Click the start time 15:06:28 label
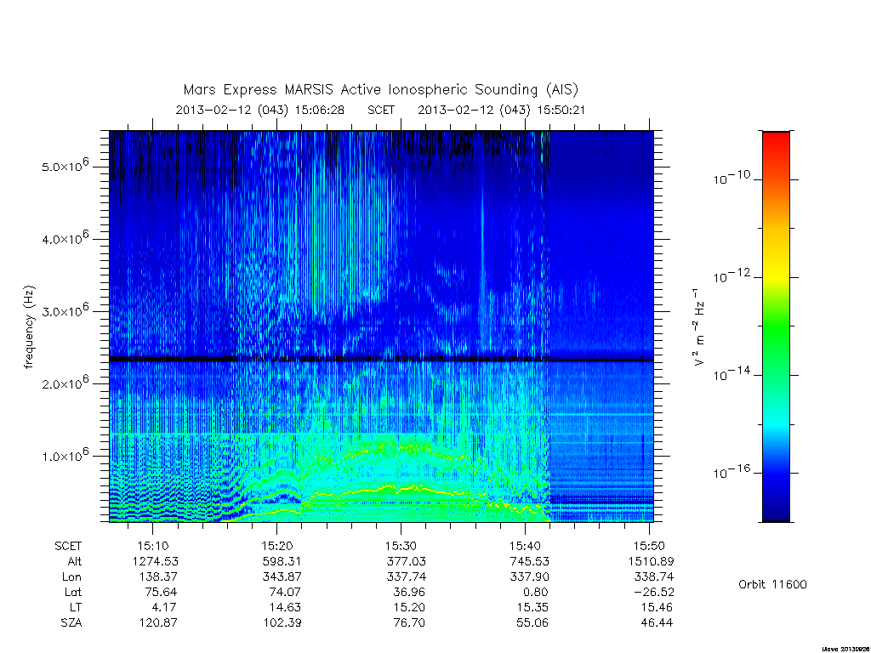The width and height of the screenshot is (871, 653). 320,110
